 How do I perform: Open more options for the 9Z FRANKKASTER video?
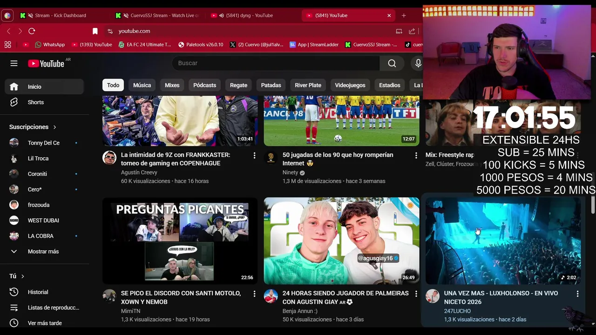254,155
